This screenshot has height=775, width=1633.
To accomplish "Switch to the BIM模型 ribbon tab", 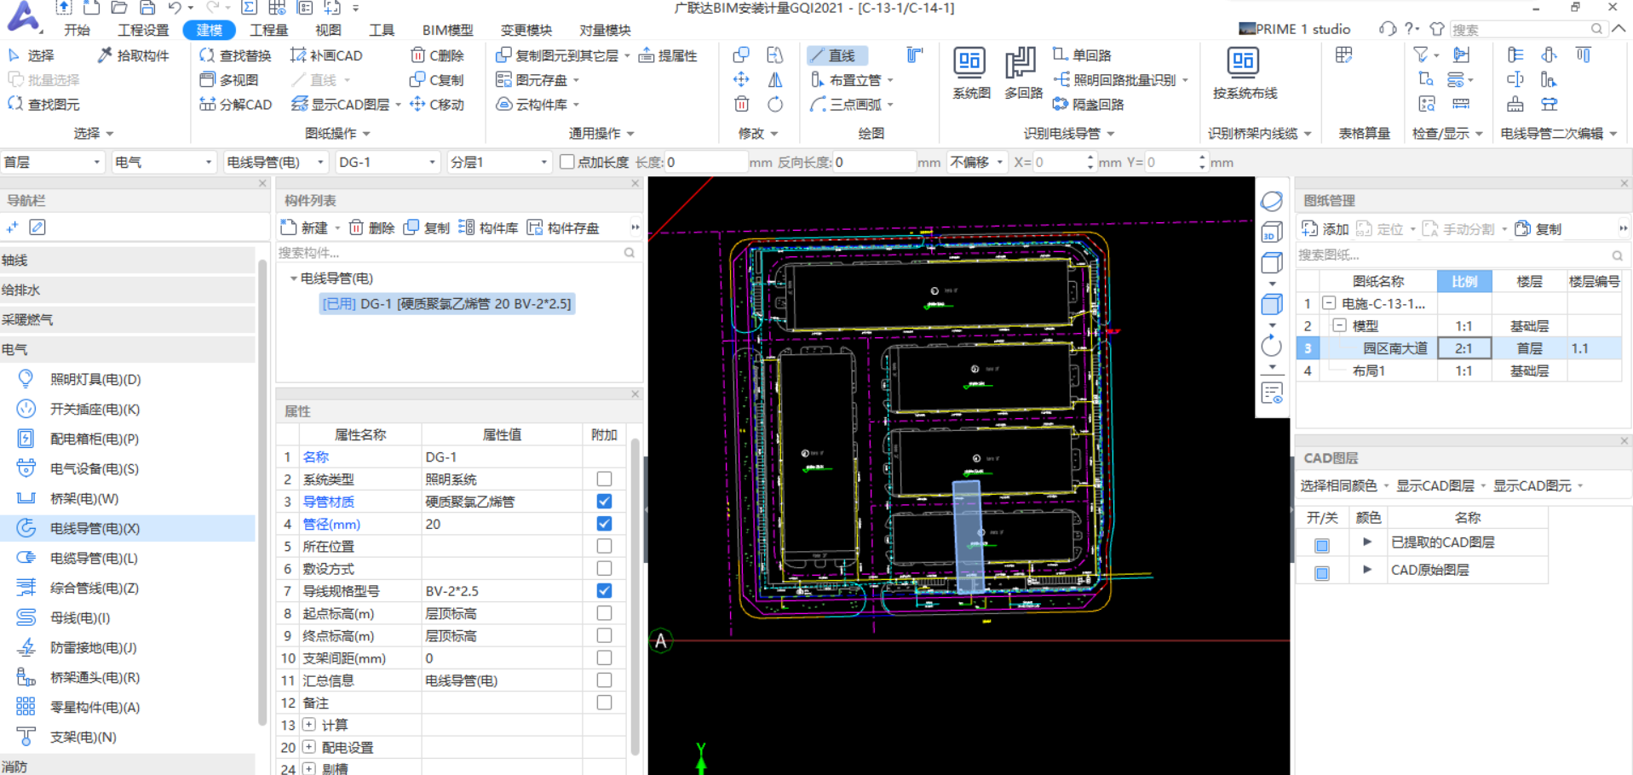I will point(447,30).
